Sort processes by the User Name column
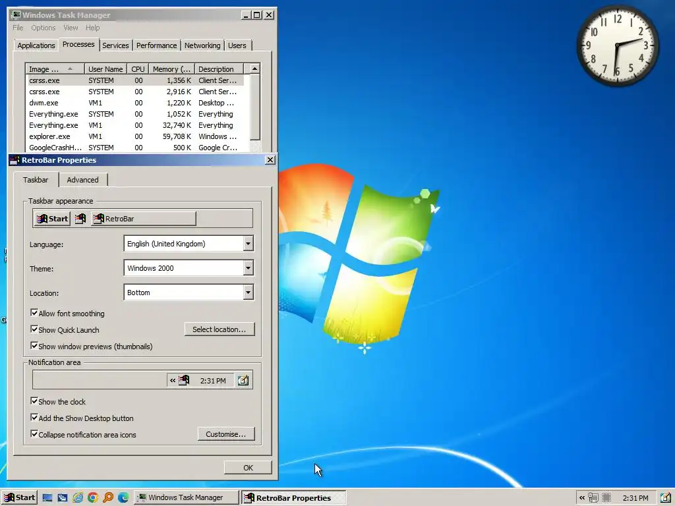Screen dimensions: 675x506 point(105,69)
